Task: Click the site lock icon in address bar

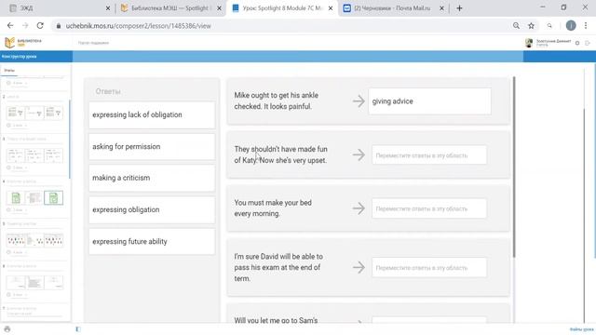Action: coord(58,26)
